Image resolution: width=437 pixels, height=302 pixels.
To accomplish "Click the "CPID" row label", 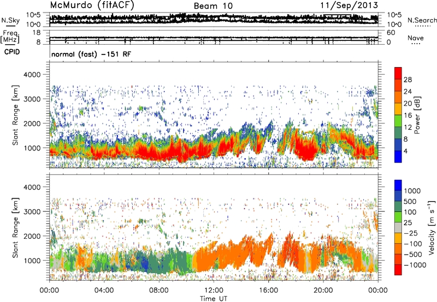I will tap(12, 52).
